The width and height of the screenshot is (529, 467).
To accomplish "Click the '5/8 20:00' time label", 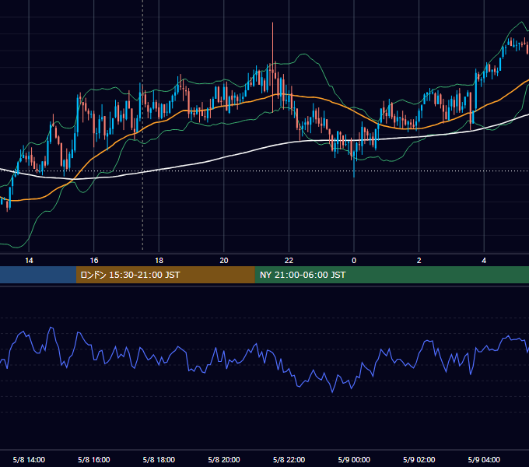I will (x=224, y=459).
